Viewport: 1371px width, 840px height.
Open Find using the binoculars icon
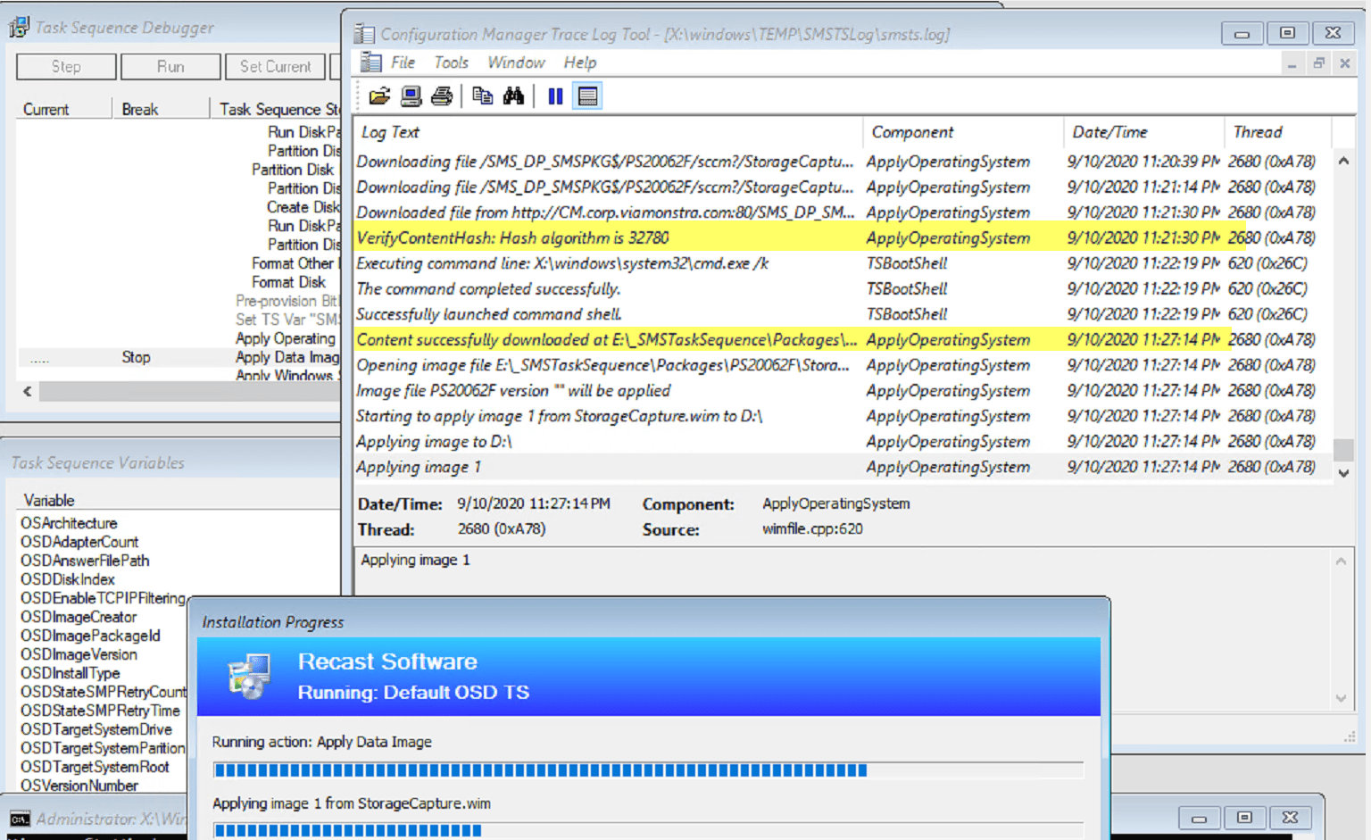(x=514, y=96)
